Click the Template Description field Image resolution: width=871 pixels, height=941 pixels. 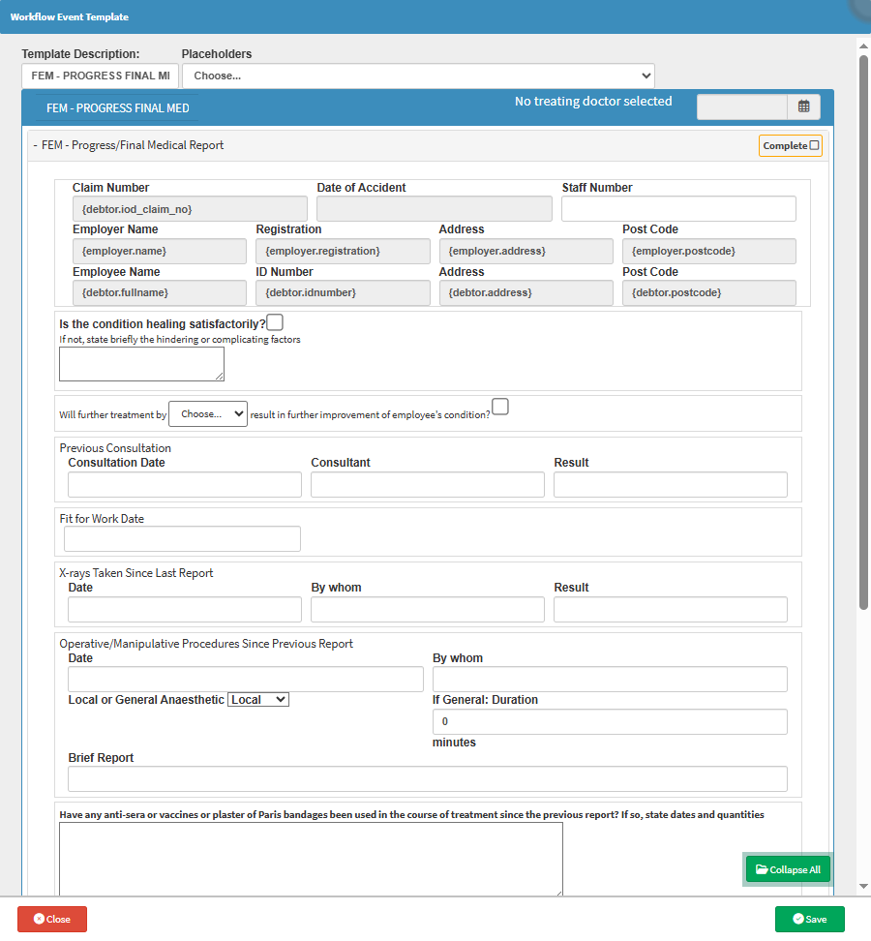click(100, 76)
